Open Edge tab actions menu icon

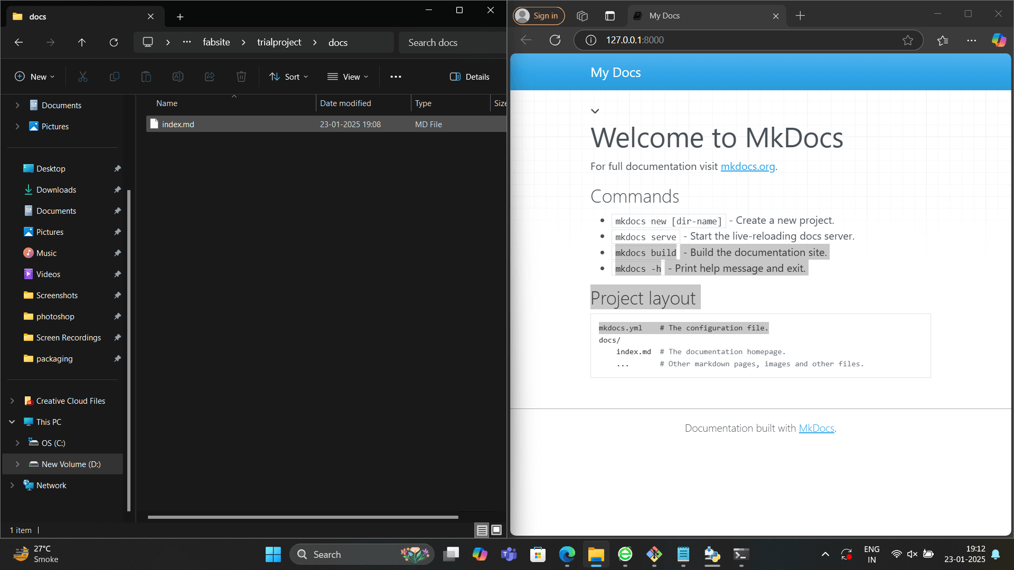coord(609,16)
